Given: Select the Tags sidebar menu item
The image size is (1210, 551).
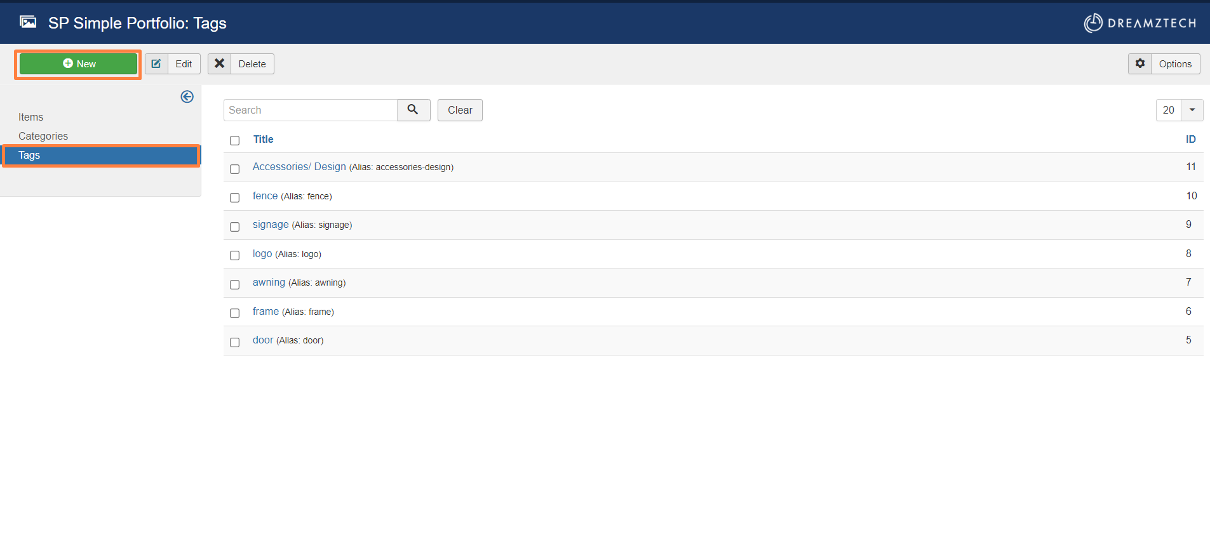Looking at the screenshot, I should (x=102, y=156).
